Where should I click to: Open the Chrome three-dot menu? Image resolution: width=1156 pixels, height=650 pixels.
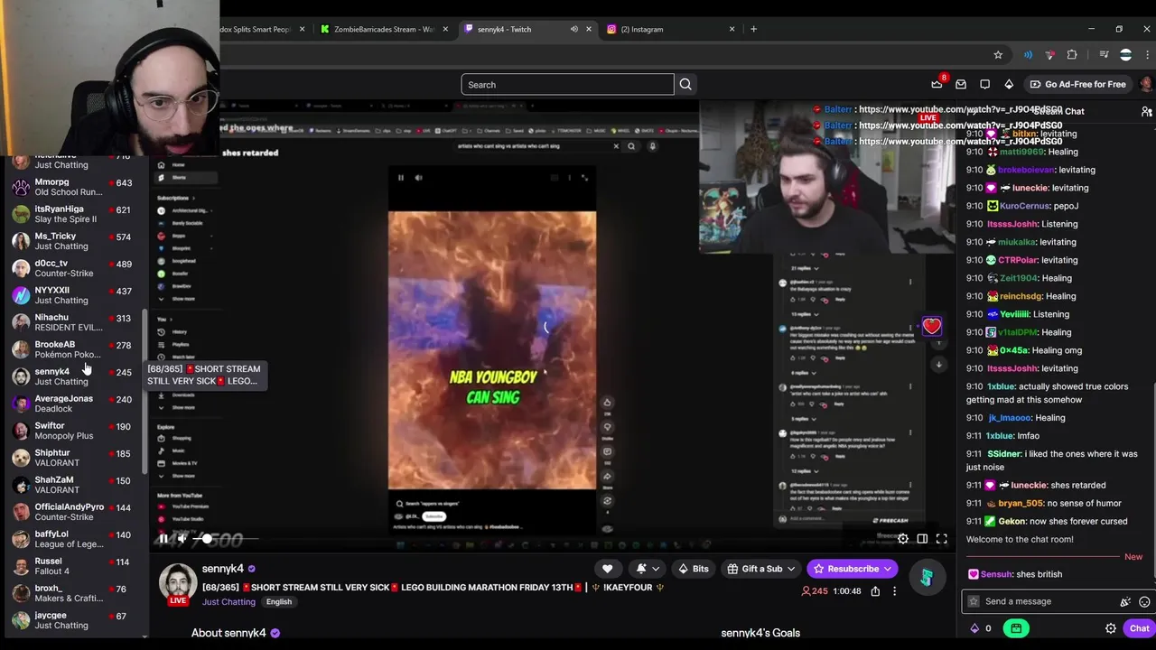(1146, 55)
